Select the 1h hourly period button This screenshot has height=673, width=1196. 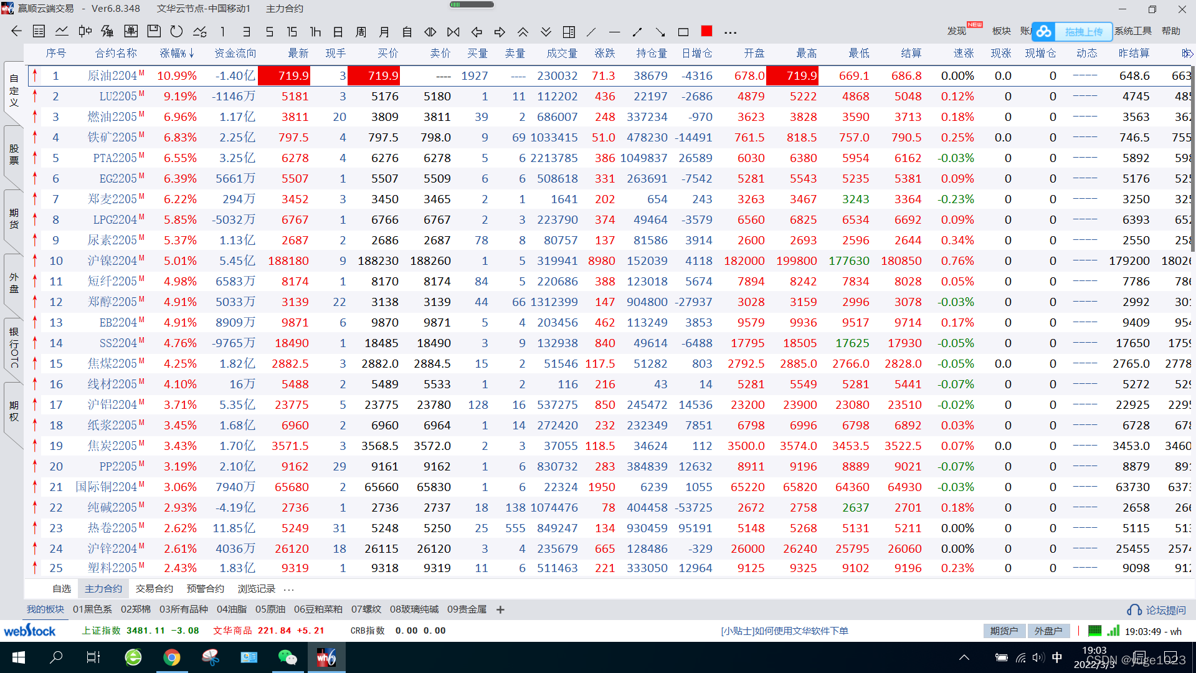pos(315,31)
